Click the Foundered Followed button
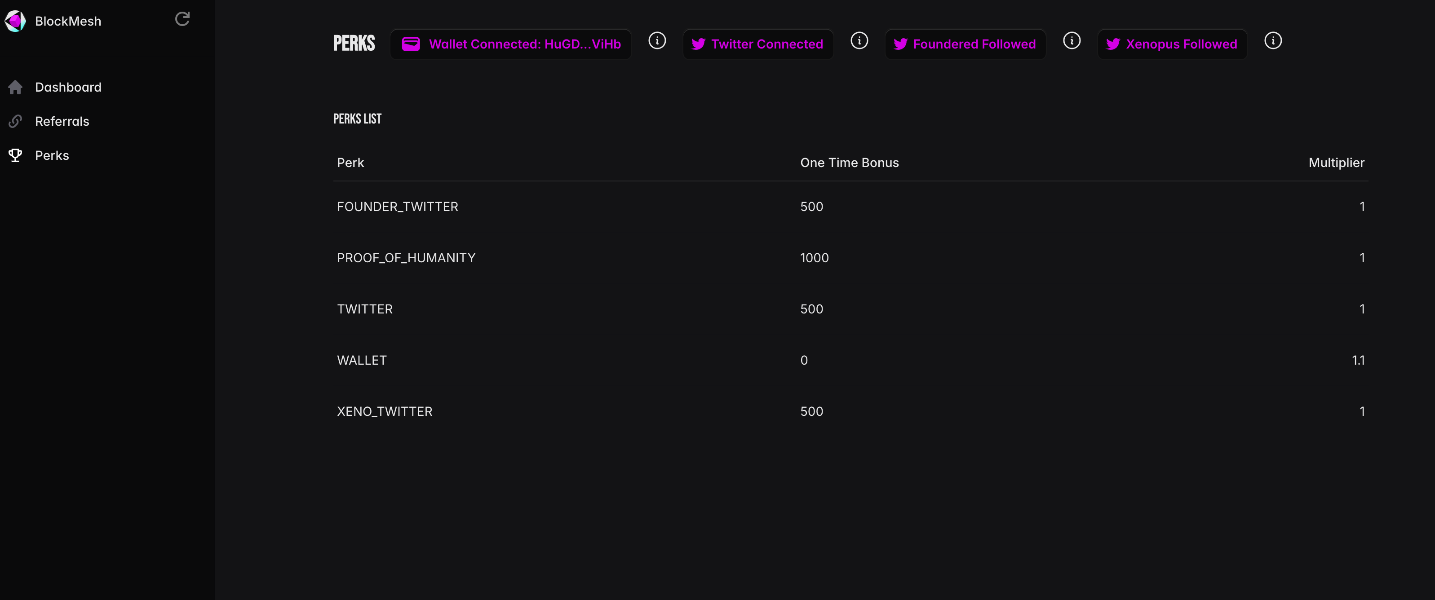Screen dimensions: 1435x600 pyautogui.click(x=965, y=44)
